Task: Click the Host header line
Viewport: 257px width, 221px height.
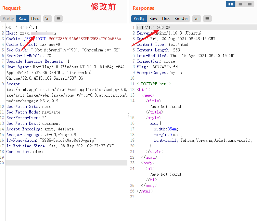Action: [x=31, y=33]
